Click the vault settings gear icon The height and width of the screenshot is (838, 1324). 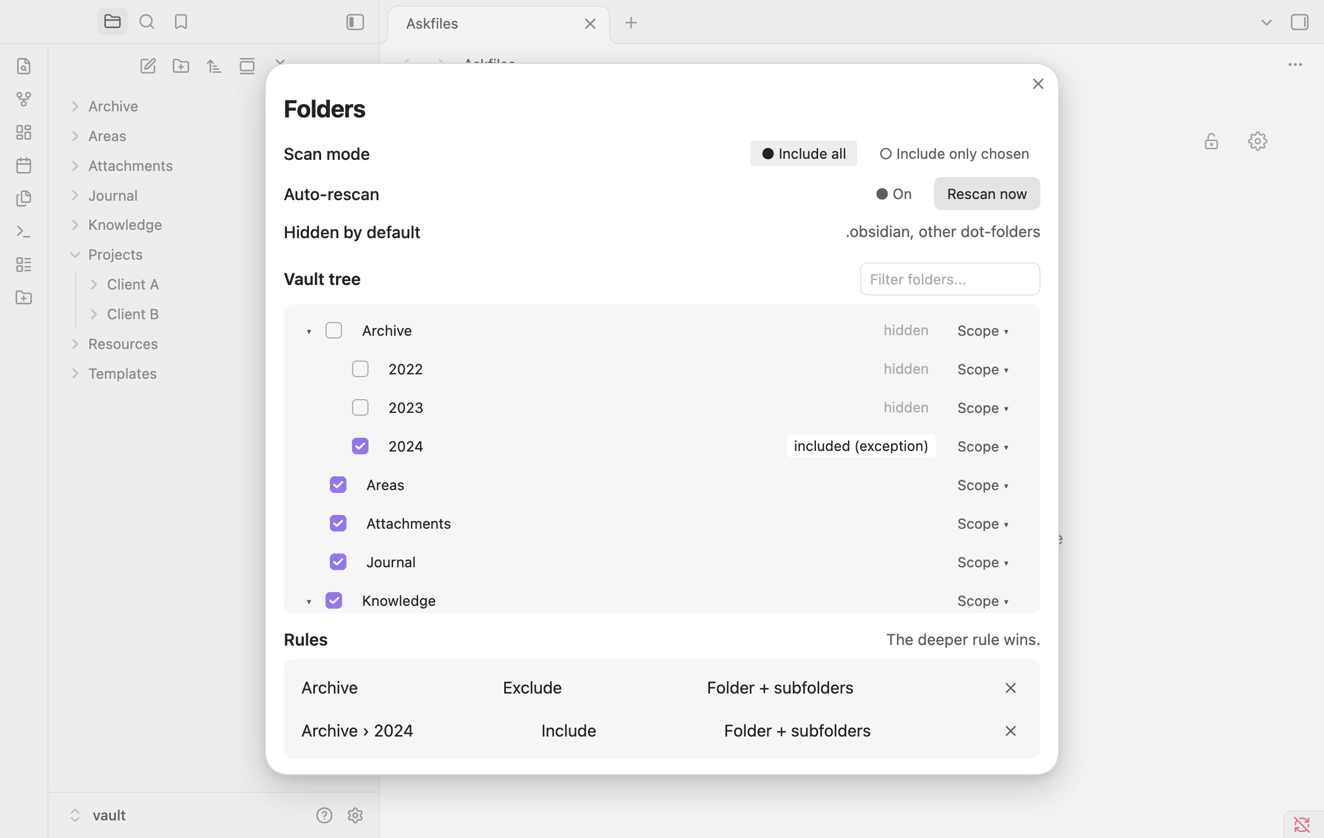click(355, 815)
